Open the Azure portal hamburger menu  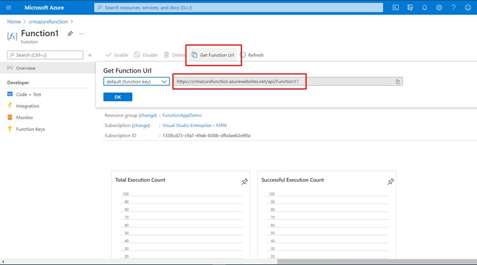[8, 8]
